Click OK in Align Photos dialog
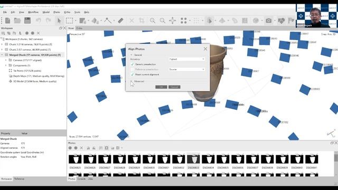338x190 pixels. [x=161, y=87]
